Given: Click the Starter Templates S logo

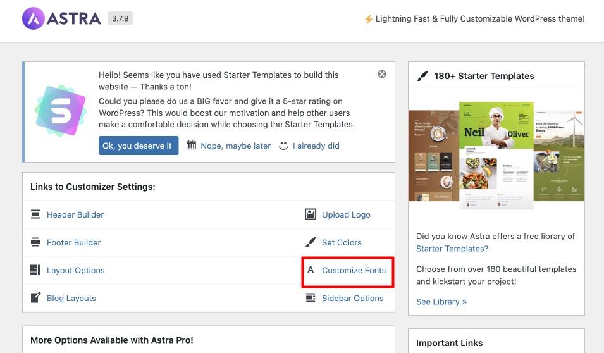Looking at the screenshot, I should 60,111.
